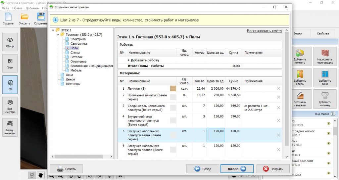The width and height of the screenshot is (339, 180).
Task: Click the Далее button
Action: [x=237, y=169]
